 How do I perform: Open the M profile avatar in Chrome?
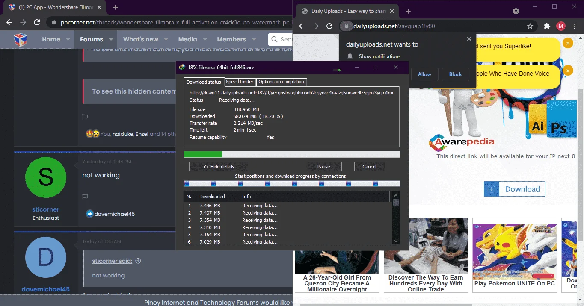click(x=561, y=26)
